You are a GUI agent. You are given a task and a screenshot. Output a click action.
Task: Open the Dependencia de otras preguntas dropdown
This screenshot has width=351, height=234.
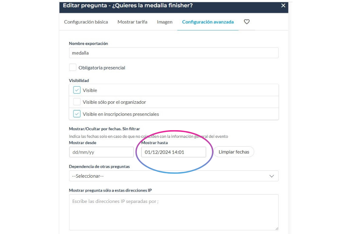pos(174,176)
